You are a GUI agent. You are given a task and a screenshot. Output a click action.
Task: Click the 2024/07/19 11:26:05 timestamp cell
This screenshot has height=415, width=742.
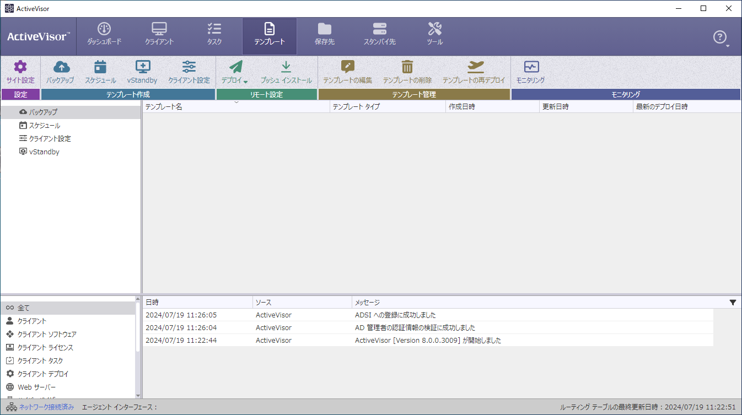tap(181, 315)
